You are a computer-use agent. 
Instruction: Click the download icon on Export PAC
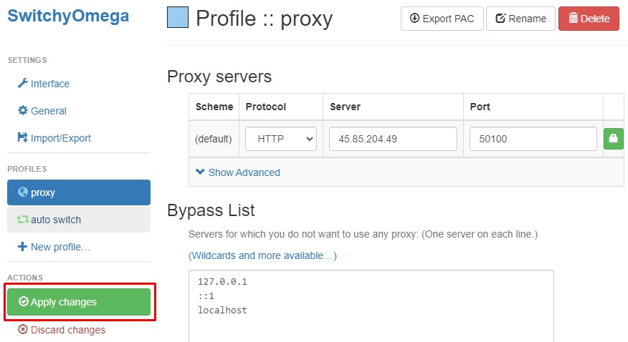pos(414,19)
